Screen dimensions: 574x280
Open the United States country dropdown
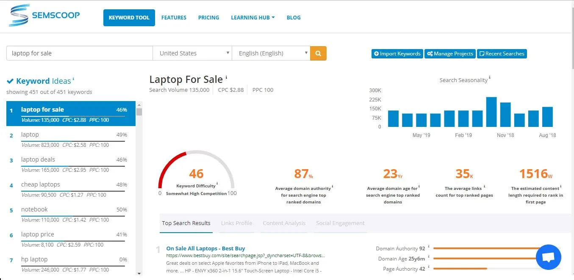coord(192,53)
